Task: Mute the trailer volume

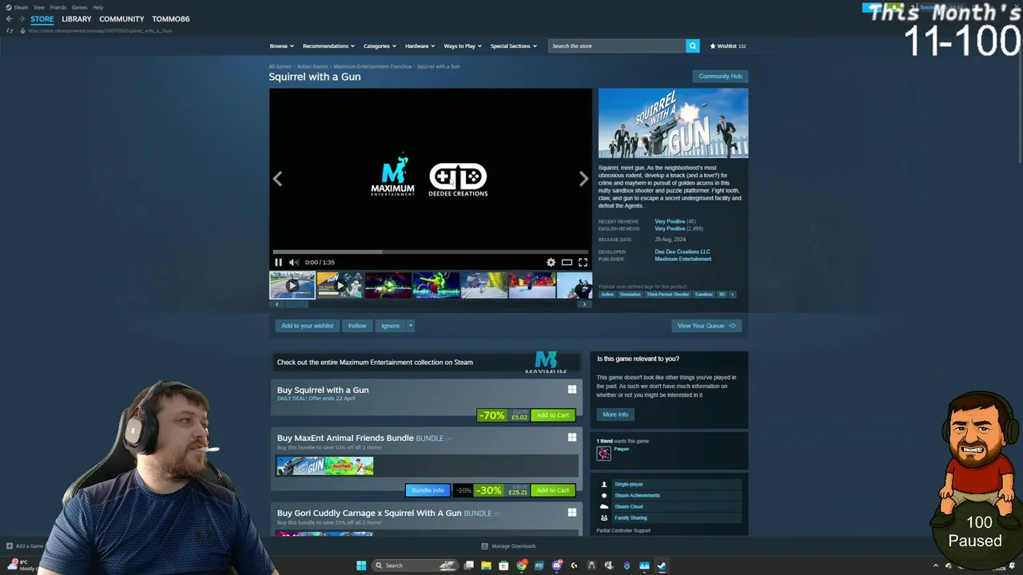Action: [x=293, y=262]
